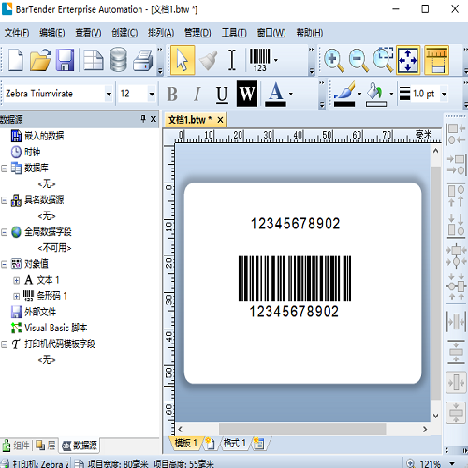Select the text I-beam creation tool
Image resolution: width=468 pixels, height=468 pixels.
[x=232, y=60]
